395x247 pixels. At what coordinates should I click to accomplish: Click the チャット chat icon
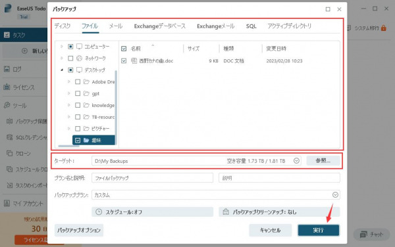[x=363, y=235]
